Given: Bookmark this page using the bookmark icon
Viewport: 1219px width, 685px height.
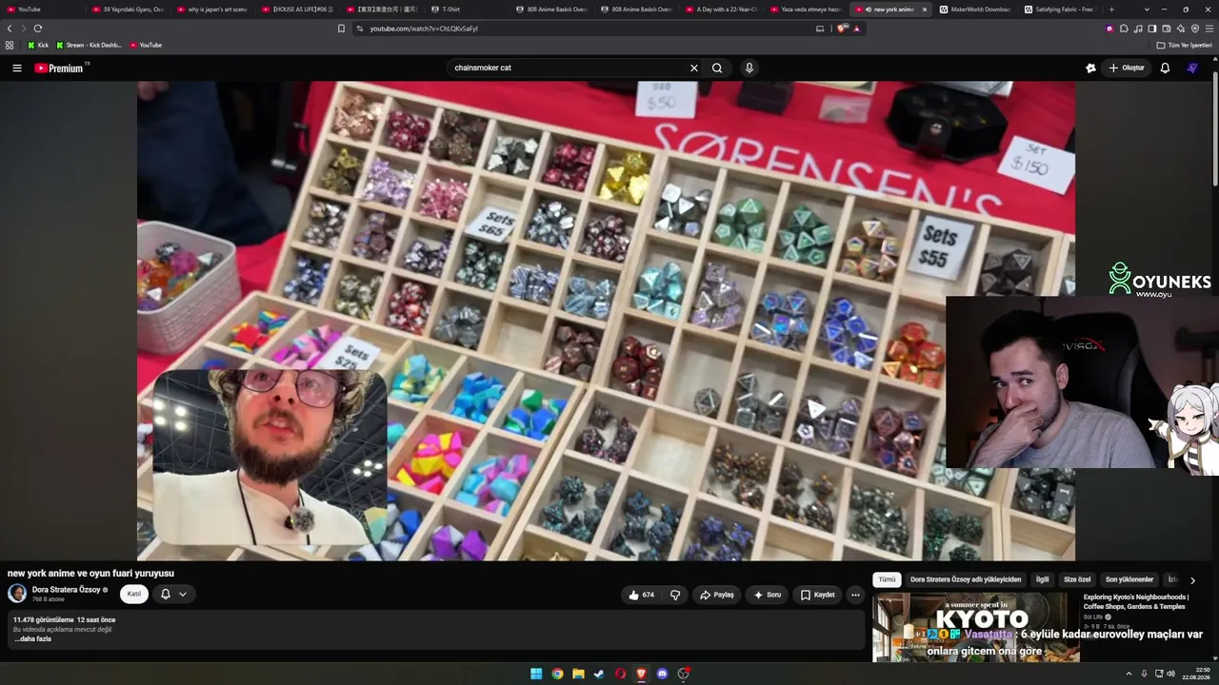Looking at the screenshot, I should coord(341,29).
